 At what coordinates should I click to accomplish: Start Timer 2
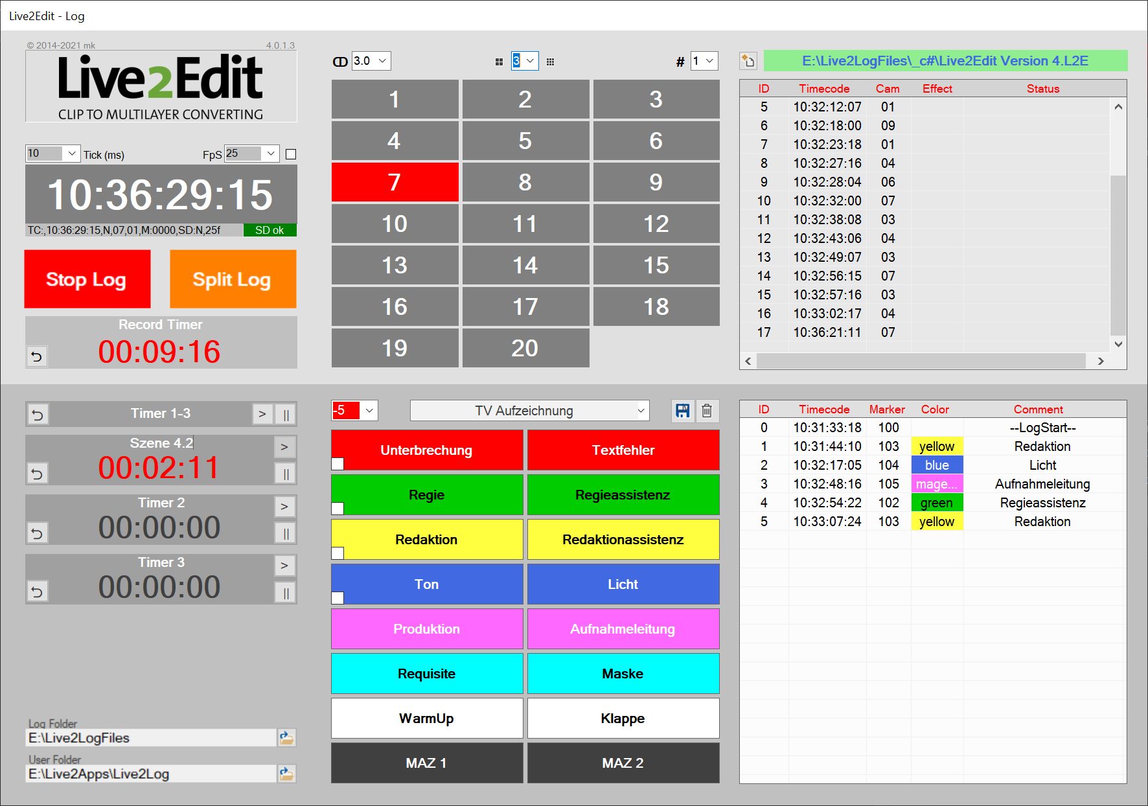(284, 507)
